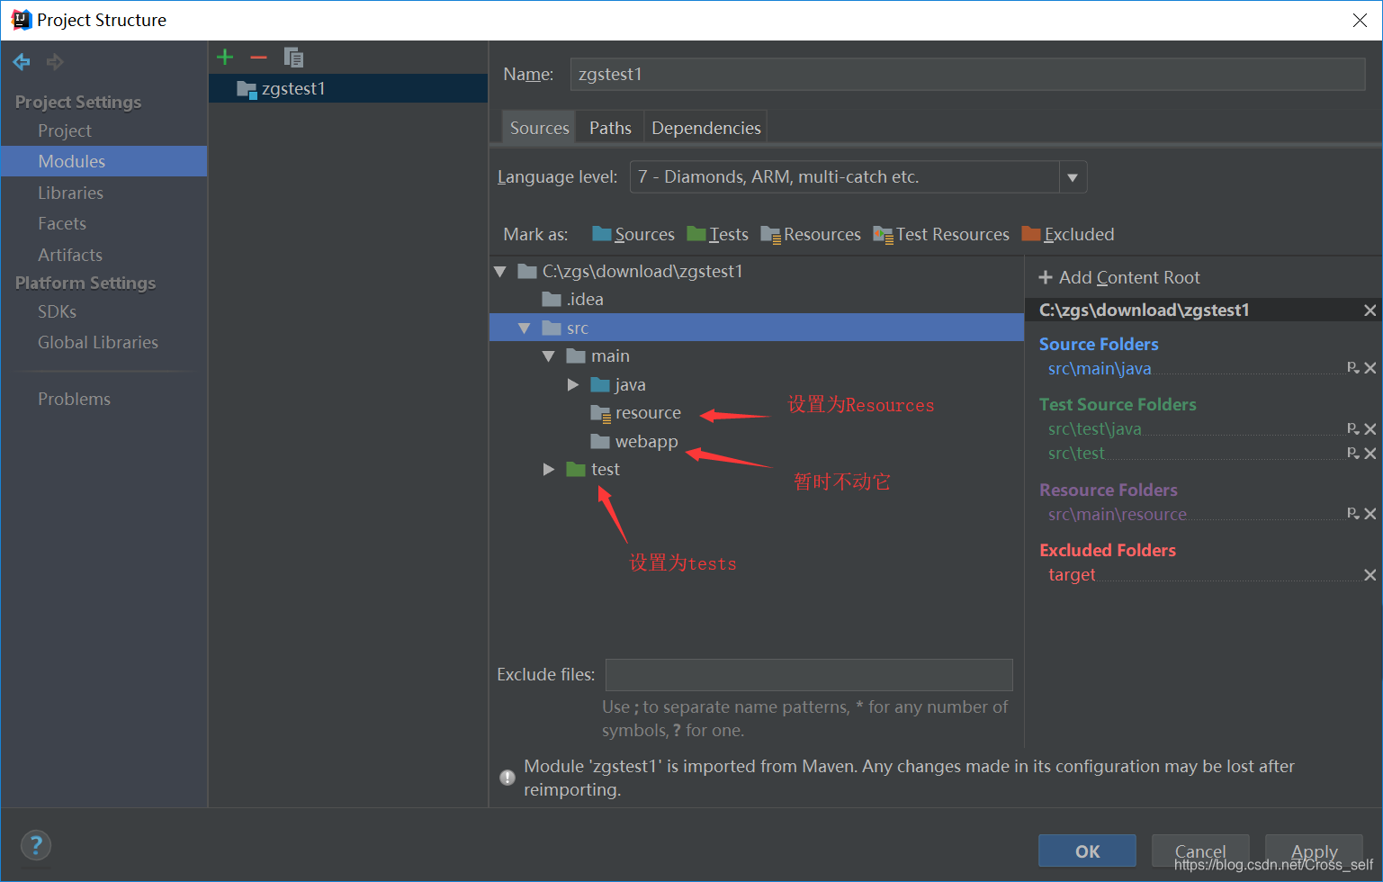Viewport: 1383px width, 882px height.
Task: Switch to the Dependencies tab
Action: click(705, 128)
